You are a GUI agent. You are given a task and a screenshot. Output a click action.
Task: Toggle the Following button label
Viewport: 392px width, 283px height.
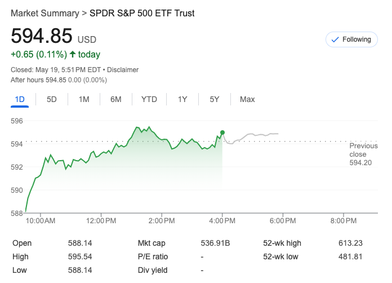coord(357,39)
